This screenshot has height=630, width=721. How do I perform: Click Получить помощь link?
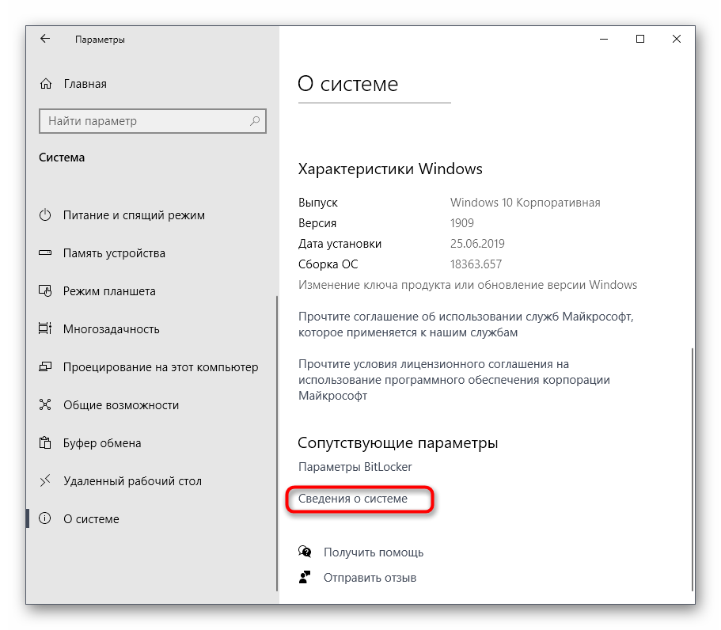(374, 552)
